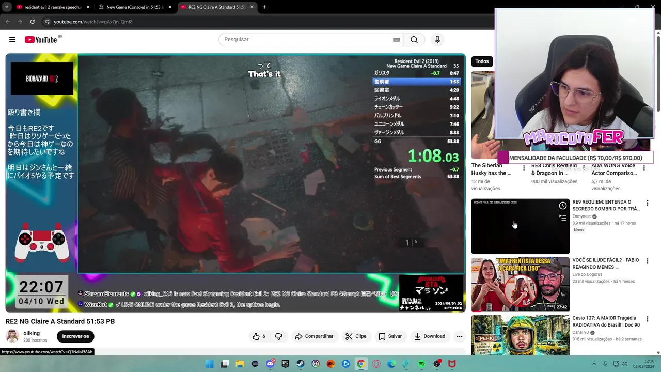Like the video with thumbs-up button

pos(259,336)
